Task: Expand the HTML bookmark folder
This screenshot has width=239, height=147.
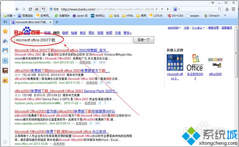Action: click(x=128, y=16)
